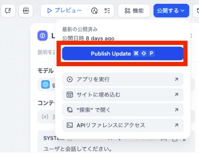The width and height of the screenshot is (199, 154).
Task: Click external arrow on APIリファレンス row
Action: (x=176, y=125)
